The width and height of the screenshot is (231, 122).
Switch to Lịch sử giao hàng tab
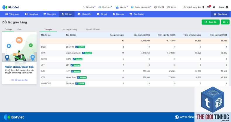[69, 29]
